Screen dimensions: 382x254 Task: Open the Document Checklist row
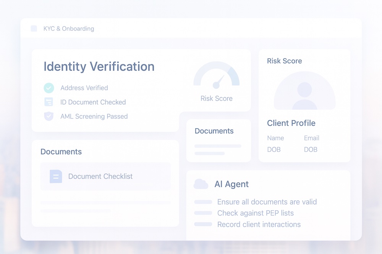coord(105,176)
